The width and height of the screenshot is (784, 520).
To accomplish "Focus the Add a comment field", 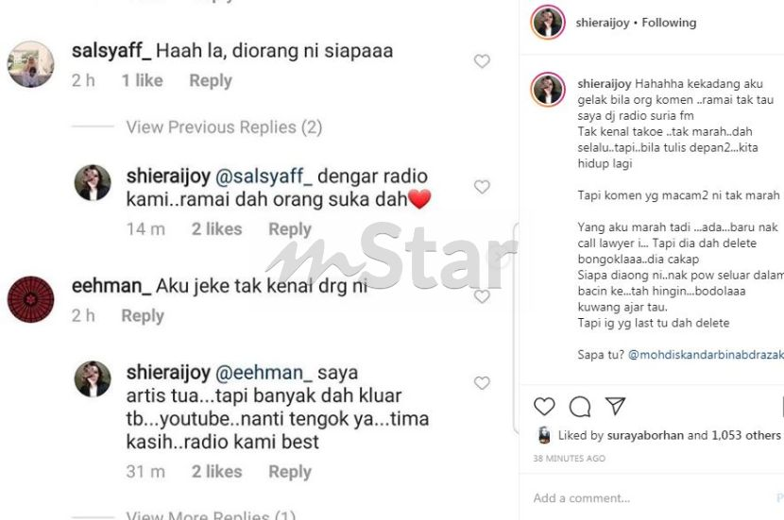I will pyautogui.click(x=650, y=497).
